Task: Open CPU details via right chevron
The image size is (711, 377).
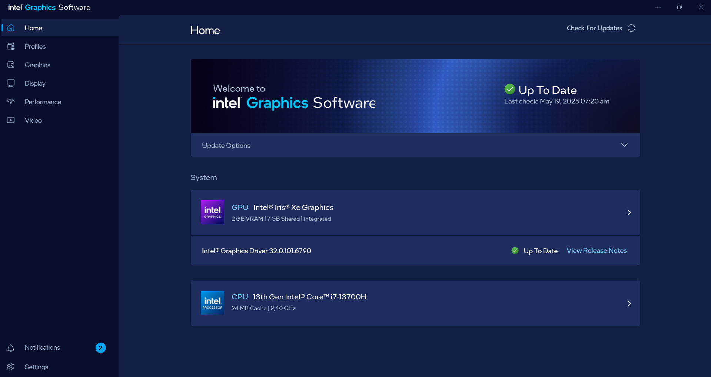Action: (629, 303)
